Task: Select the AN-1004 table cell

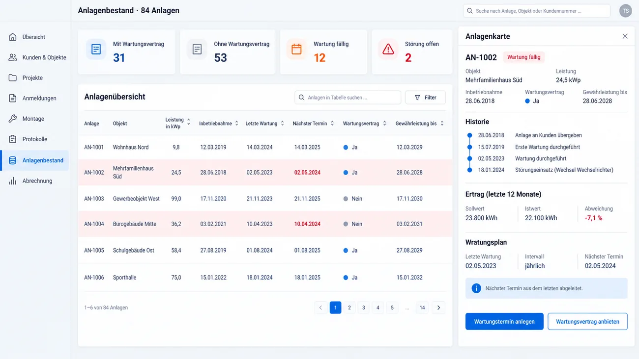Action: tap(94, 224)
